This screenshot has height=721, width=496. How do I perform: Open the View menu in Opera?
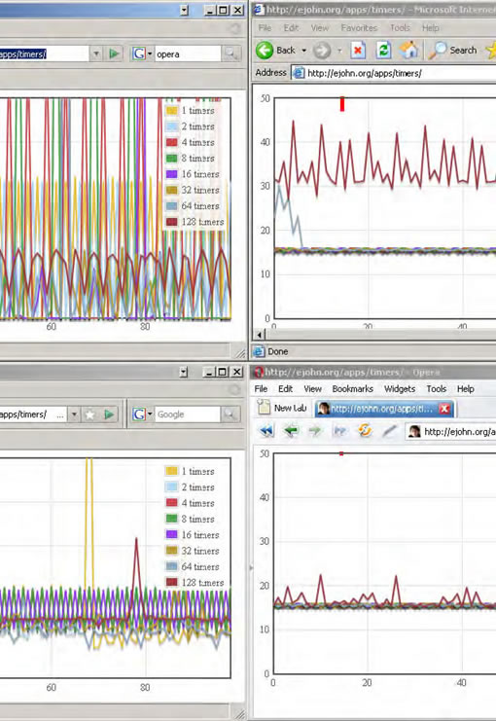click(312, 389)
